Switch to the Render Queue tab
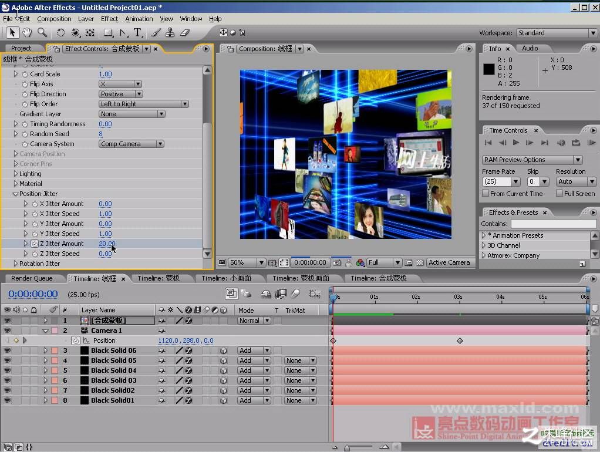The height and width of the screenshot is (452, 600). click(x=32, y=278)
